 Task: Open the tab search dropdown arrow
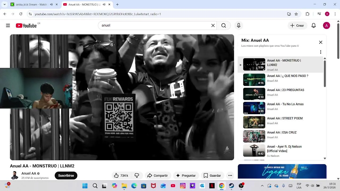(5, 5)
